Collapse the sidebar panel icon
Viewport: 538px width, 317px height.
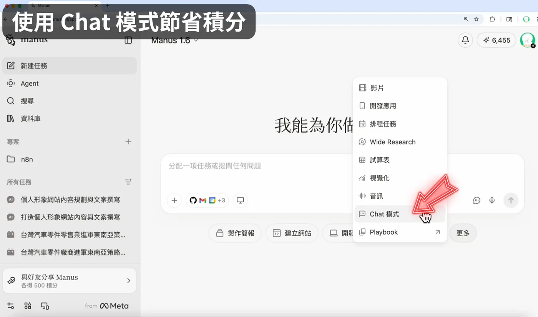(128, 40)
